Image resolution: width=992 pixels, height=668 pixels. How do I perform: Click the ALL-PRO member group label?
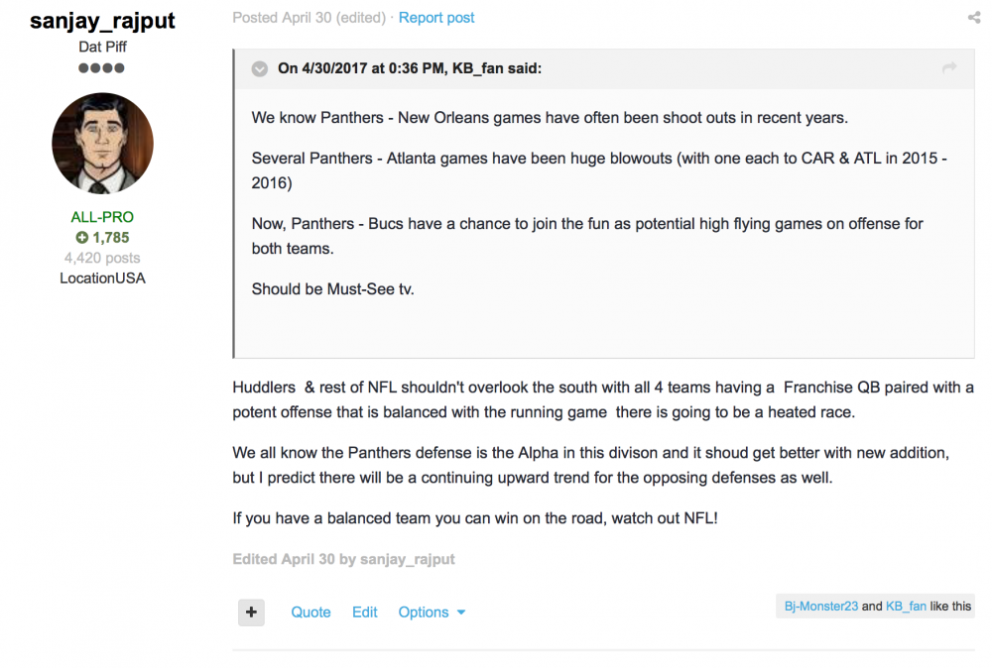(102, 217)
